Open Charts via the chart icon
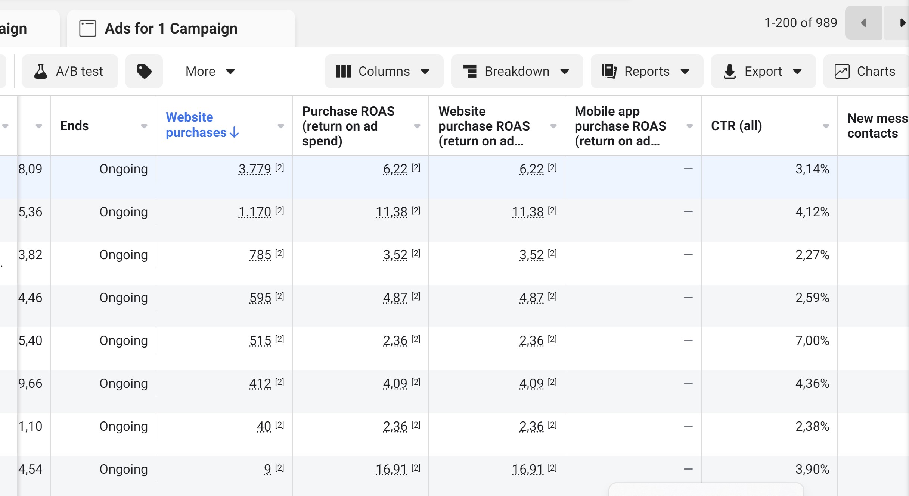Image resolution: width=909 pixels, height=496 pixels. pos(842,71)
